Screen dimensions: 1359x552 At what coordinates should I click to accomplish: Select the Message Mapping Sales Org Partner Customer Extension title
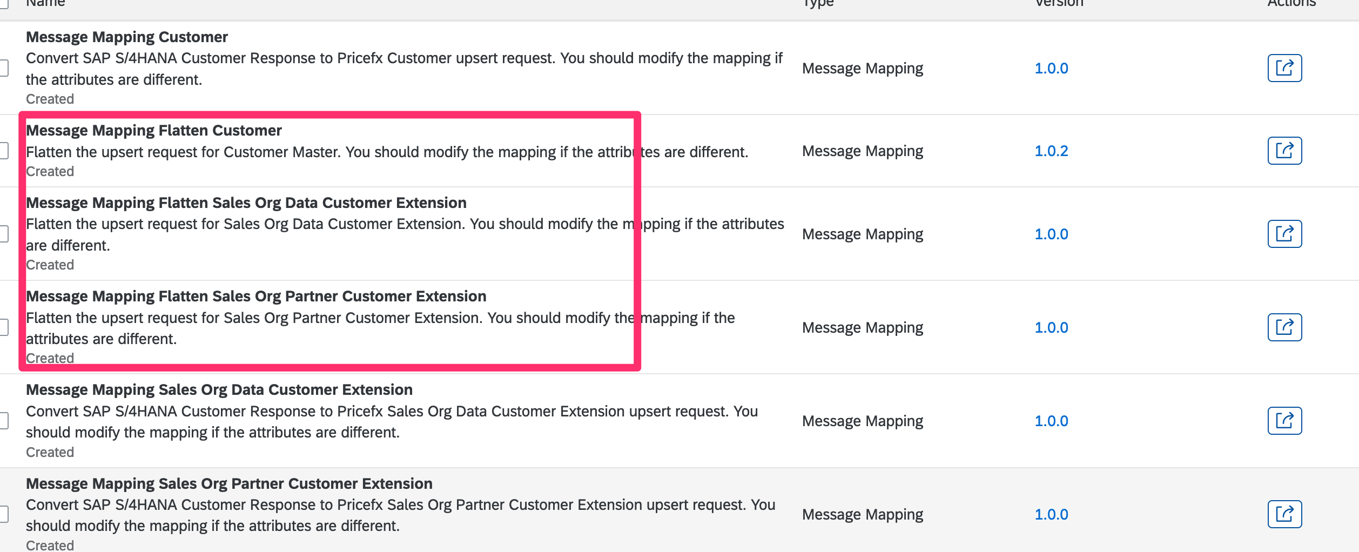point(229,484)
